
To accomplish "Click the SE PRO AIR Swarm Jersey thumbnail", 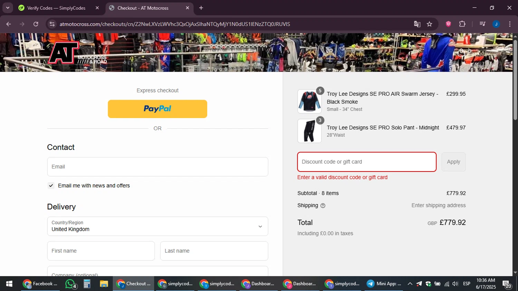I will point(309,101).
